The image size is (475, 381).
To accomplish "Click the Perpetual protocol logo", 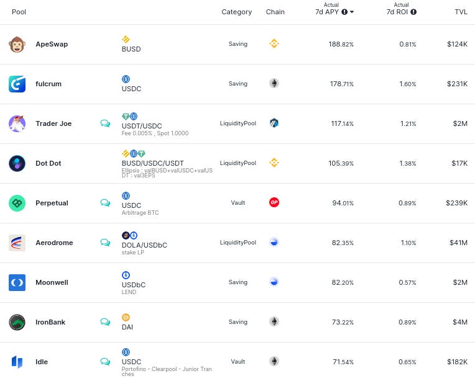I will tap(17, 203).
